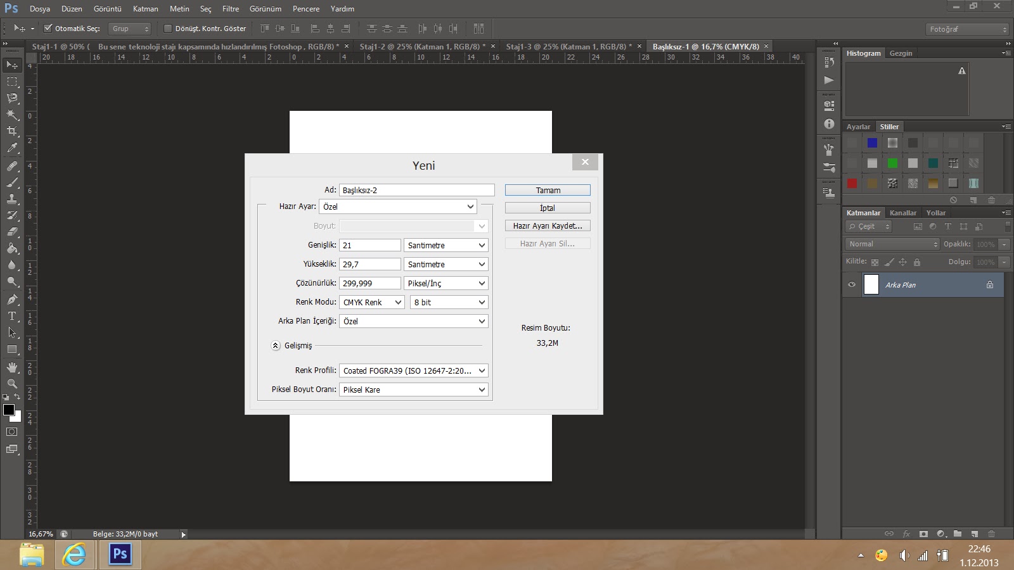1014x570 pixels.
Task: Switch to the Kanallar tab
Action: (902, 213)
